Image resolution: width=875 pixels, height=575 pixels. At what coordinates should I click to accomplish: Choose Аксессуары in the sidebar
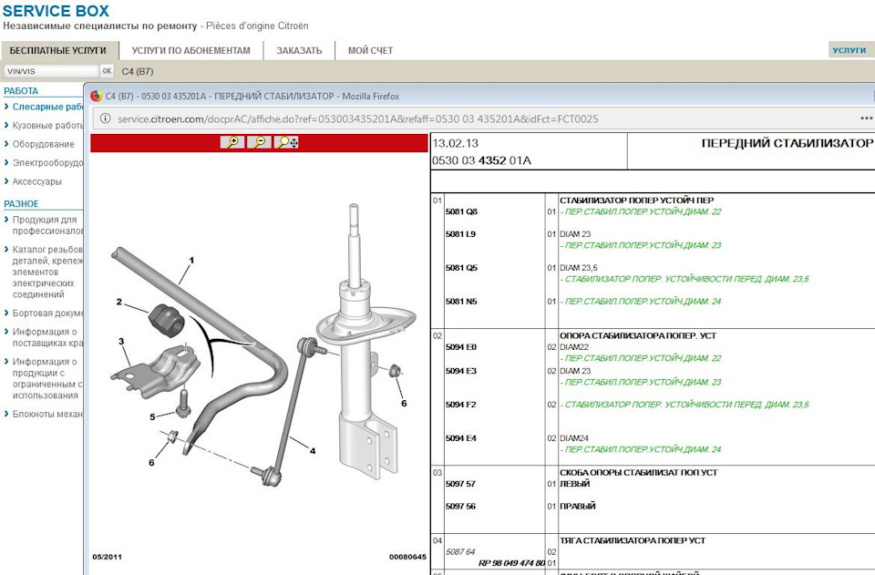point(37,181)
